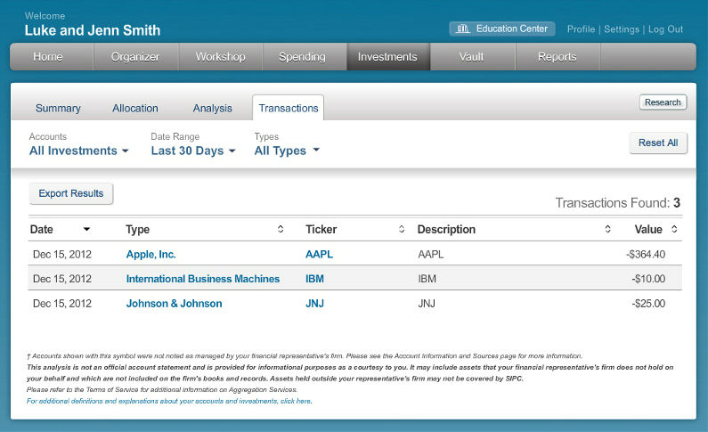Click the Ticker column header
The height and width of the screenshot is (432, 708).
tap(321, 229)
